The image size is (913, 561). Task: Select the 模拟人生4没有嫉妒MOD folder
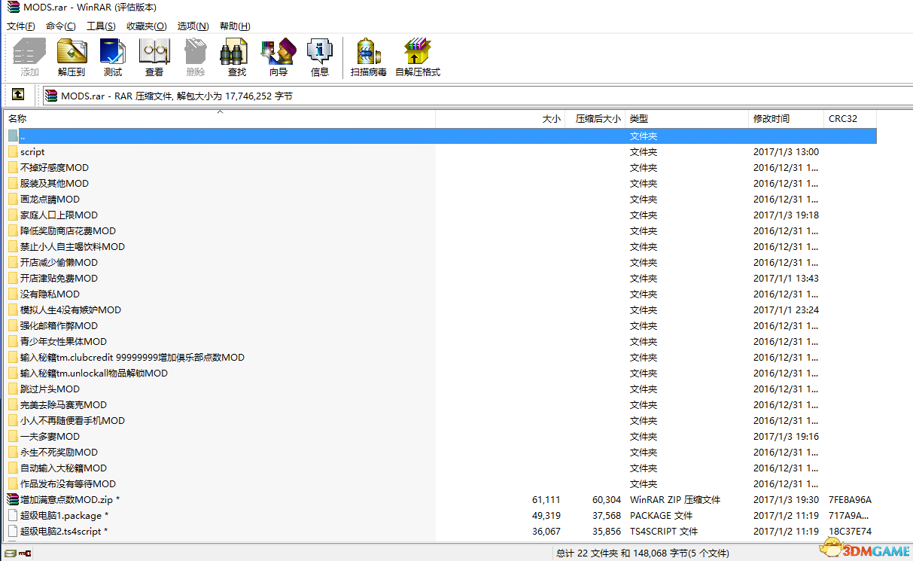pos(71,309)
